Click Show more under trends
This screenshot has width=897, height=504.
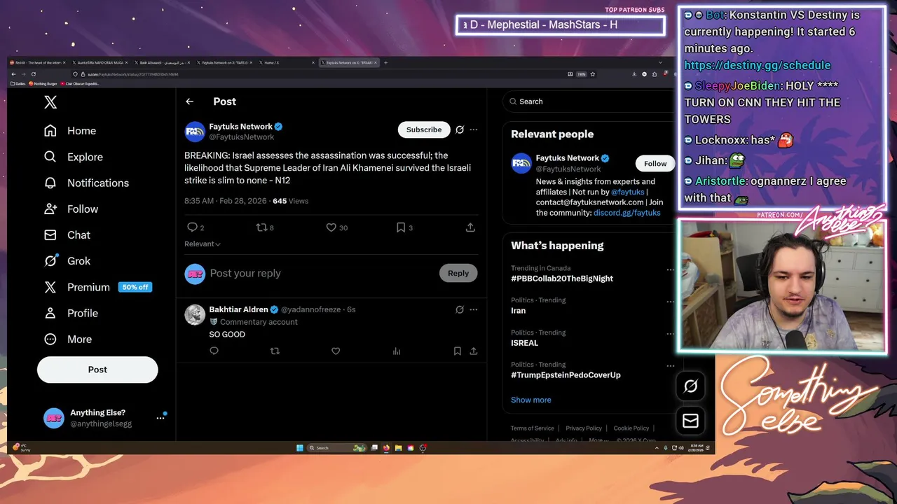click(531, 400)
